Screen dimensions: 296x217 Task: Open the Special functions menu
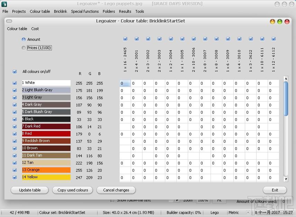85,11
